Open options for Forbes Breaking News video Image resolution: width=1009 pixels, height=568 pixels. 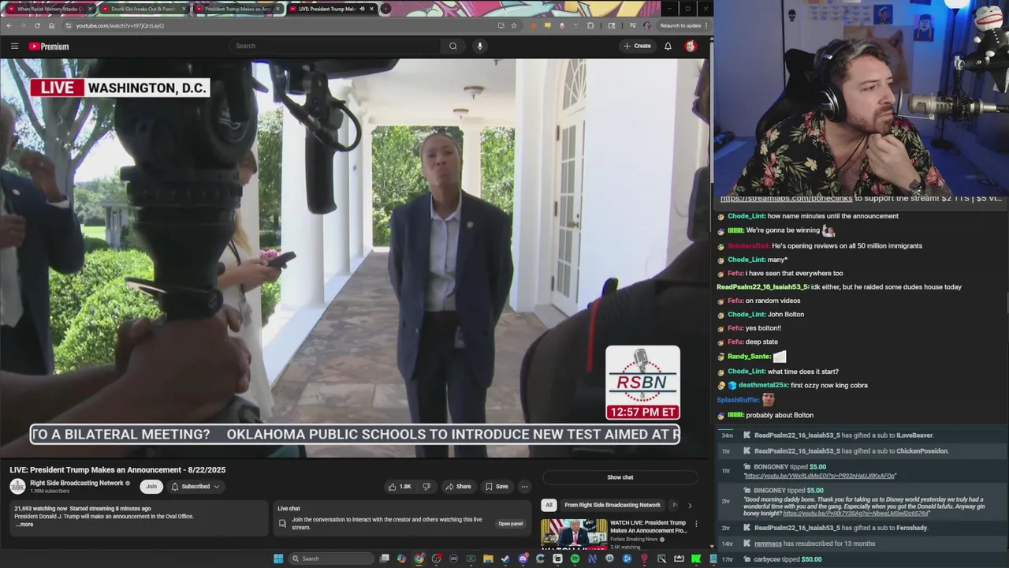(x=696, y=524)
